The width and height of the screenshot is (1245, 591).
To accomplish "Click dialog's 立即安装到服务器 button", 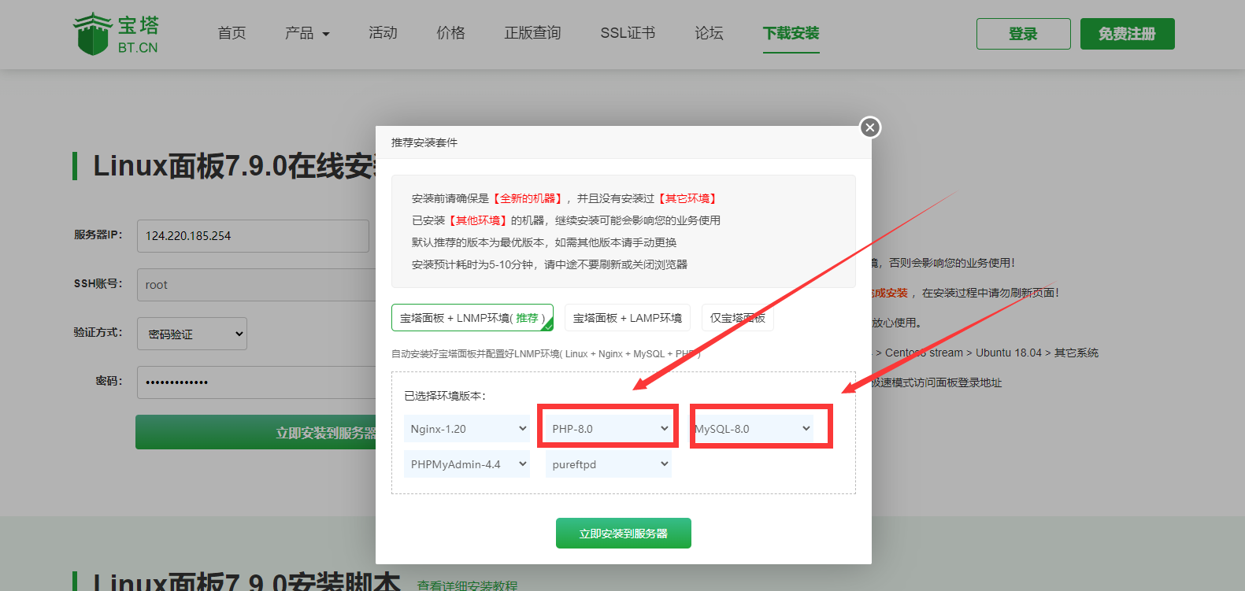I will tap(624, 534).
